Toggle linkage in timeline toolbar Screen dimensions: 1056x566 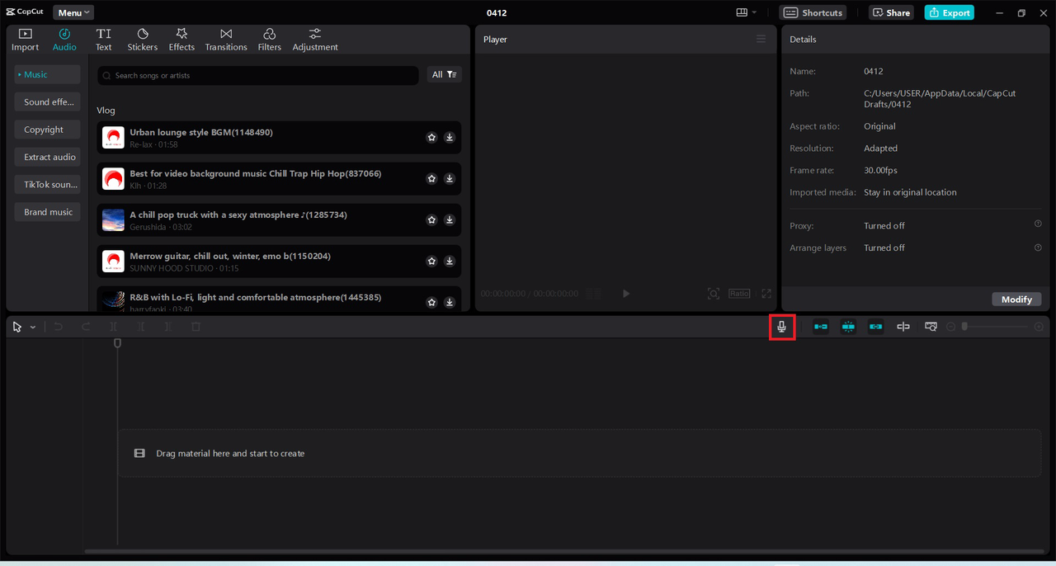(876, 327)
